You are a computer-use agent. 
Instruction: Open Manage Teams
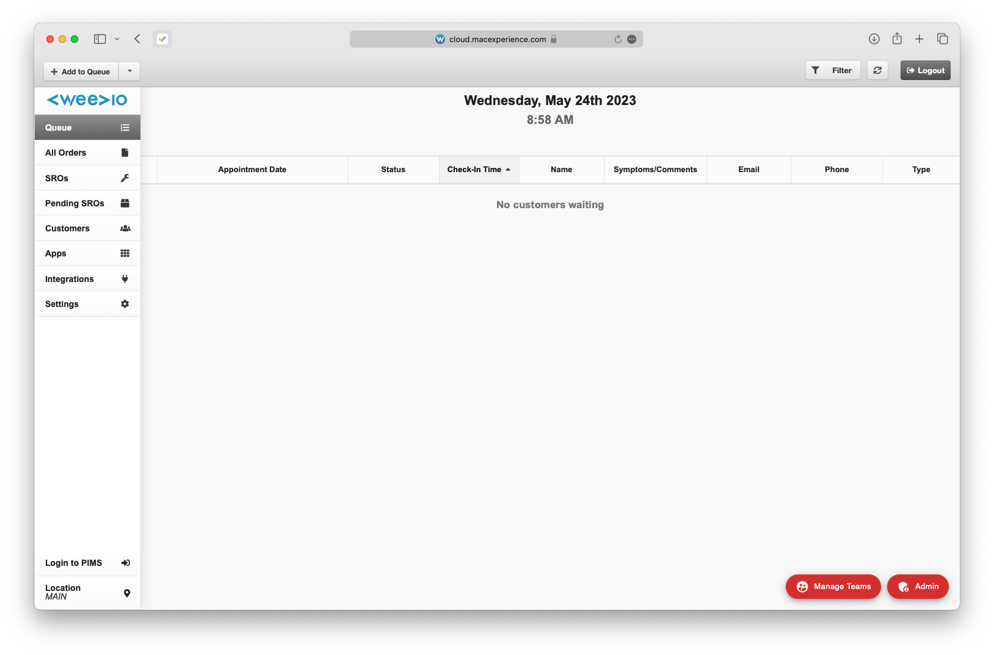[x=833, y=587]
